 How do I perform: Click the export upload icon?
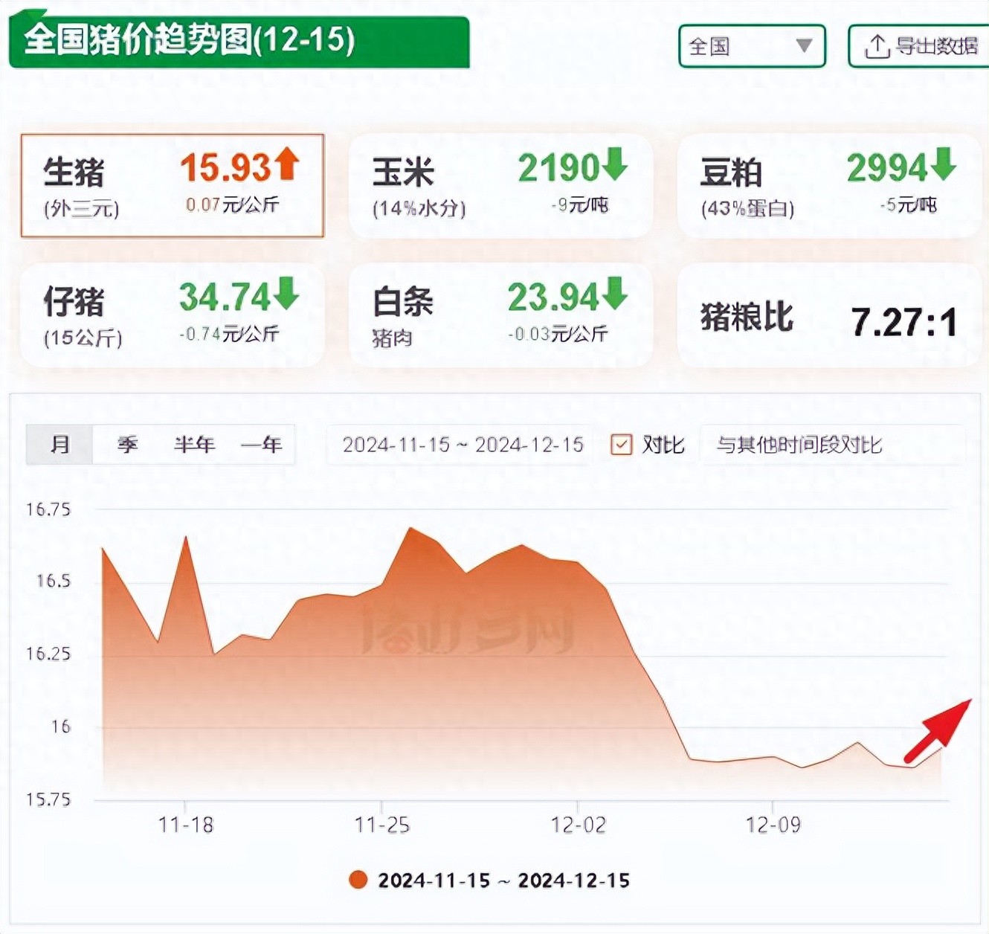(877, 46)
